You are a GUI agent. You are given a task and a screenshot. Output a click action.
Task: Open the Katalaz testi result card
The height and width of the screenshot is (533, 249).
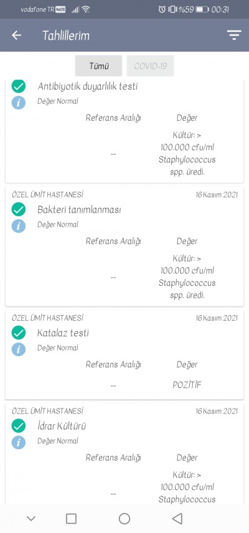coord(125,354)
